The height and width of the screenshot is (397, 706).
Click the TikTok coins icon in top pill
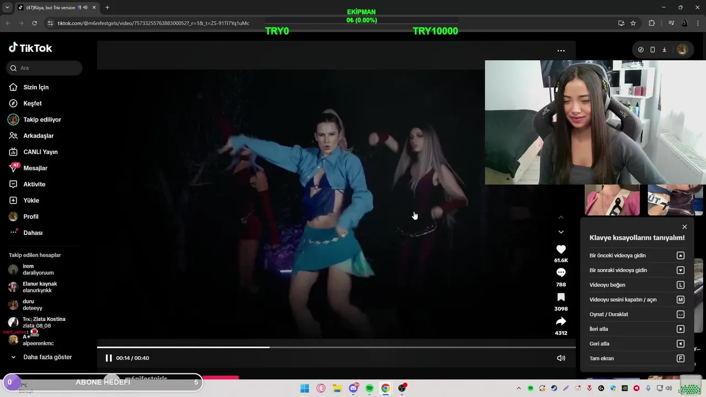pos(640,50)
